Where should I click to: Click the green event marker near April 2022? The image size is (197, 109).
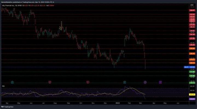pyautogui.click(x=12, y=82)
